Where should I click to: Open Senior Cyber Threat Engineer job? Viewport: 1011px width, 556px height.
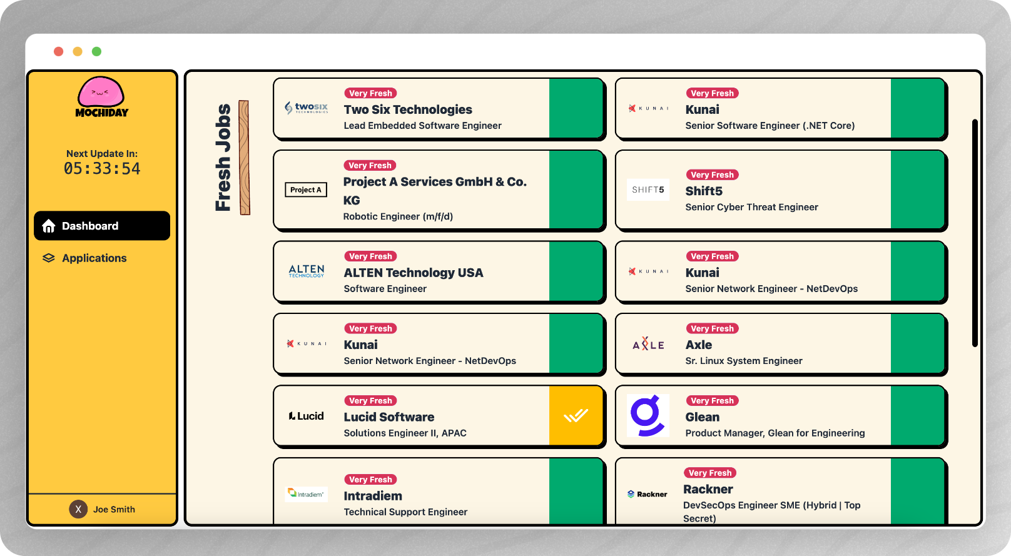pyautogui.click(x=751, y=207)
